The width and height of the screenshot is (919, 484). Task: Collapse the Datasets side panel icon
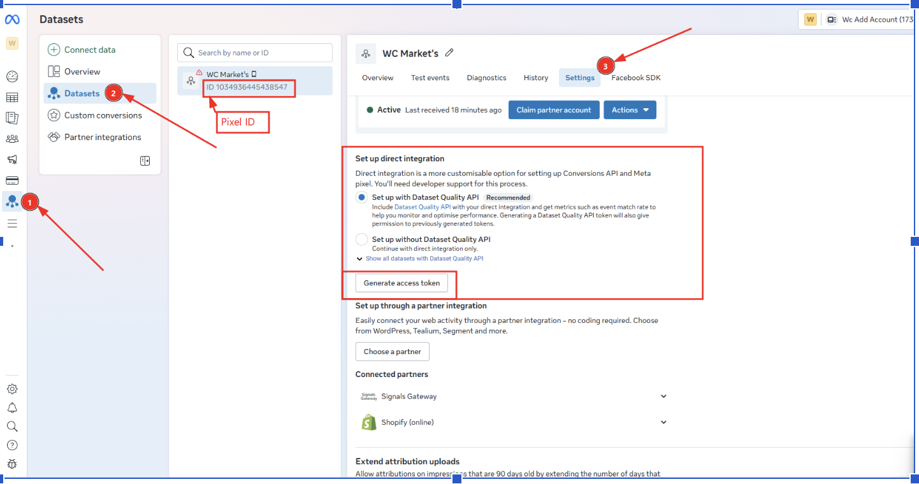pyautogui.click(x=145, y=161)
